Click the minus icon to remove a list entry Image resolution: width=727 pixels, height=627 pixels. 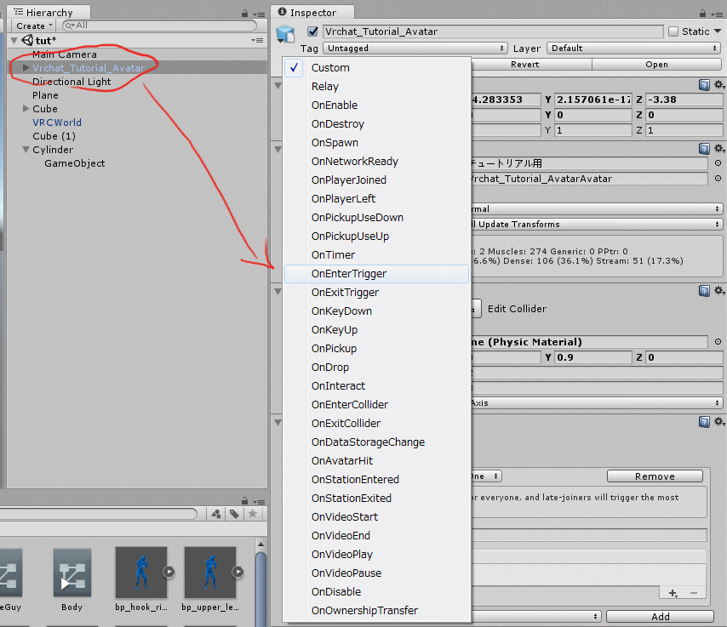tap(694, 593)
